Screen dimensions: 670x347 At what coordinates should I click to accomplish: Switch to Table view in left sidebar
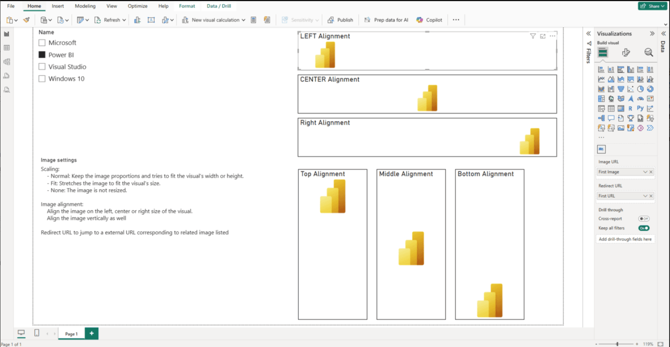[x=7, y=48]
